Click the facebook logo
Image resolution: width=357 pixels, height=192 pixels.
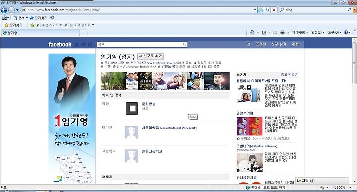pos(60,44)
